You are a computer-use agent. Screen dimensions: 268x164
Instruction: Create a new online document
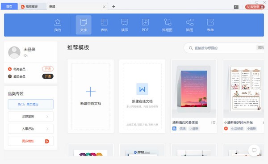[142, 96]
